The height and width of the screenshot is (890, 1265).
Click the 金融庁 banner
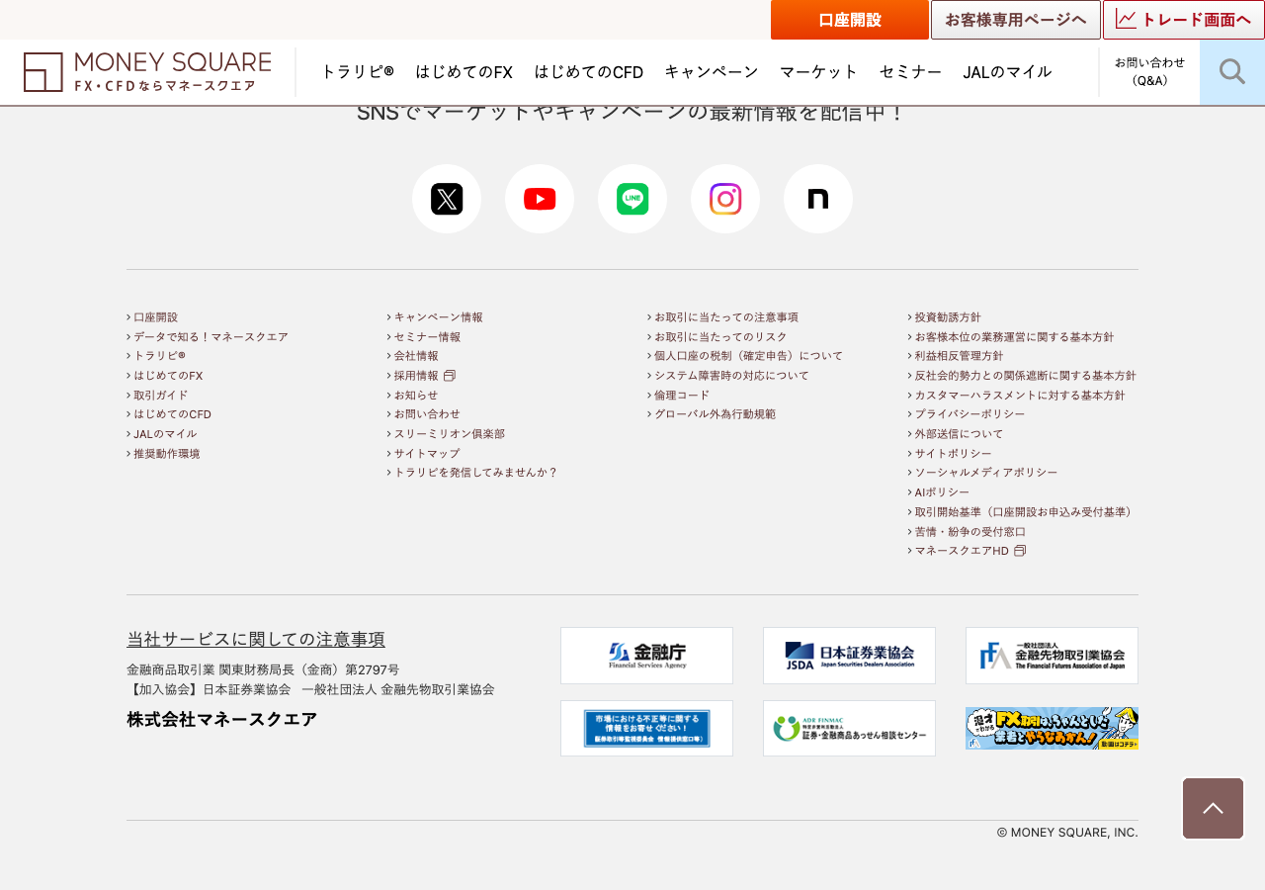point(646,656)
